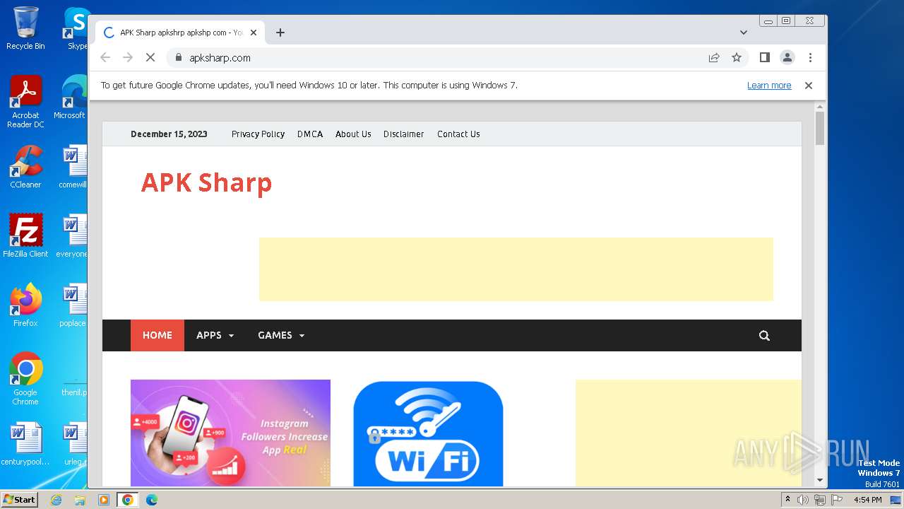
Task: Open the Chrome three-dot menu
Action: (810, 58)
